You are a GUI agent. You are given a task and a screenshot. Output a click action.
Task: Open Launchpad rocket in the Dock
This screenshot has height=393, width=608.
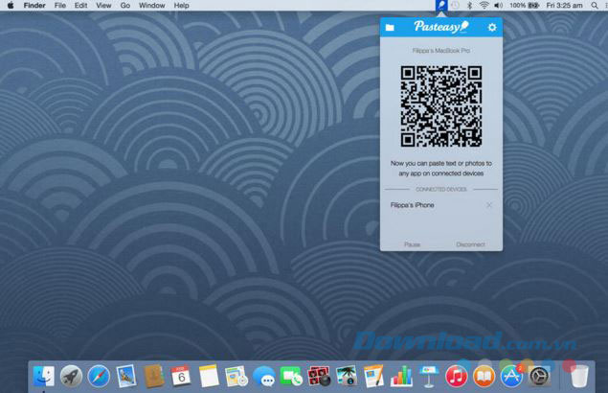click(71, 376)
